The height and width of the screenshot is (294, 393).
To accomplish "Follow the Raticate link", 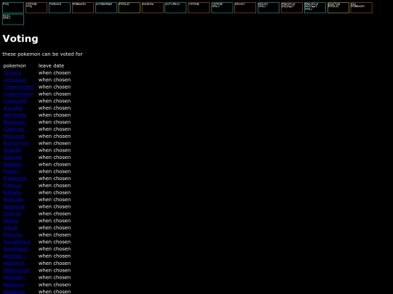I will click(x=13, y=200).
